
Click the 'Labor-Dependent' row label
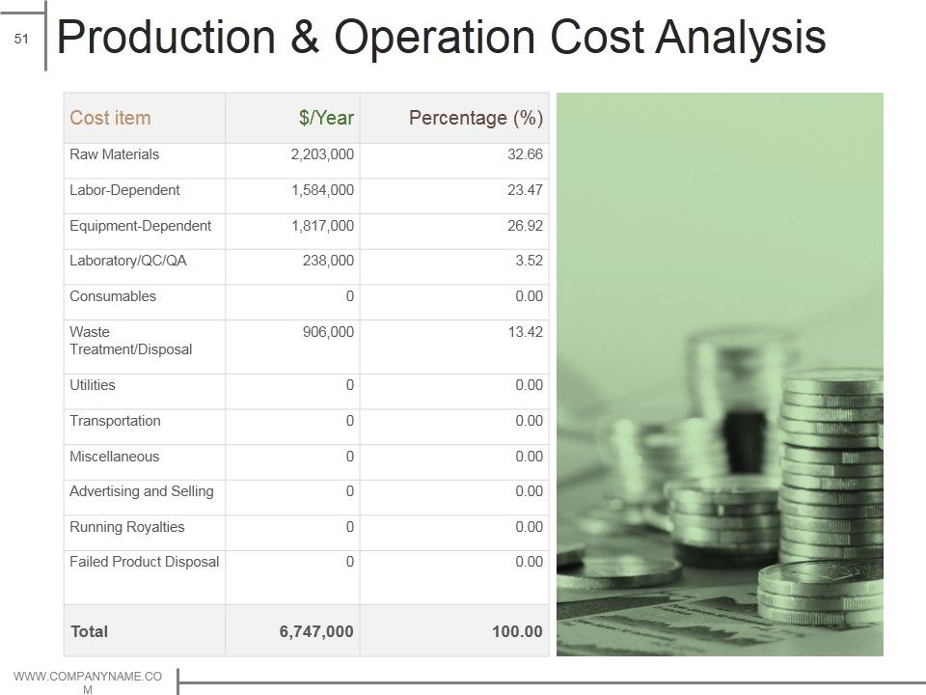tap(124, 190)
